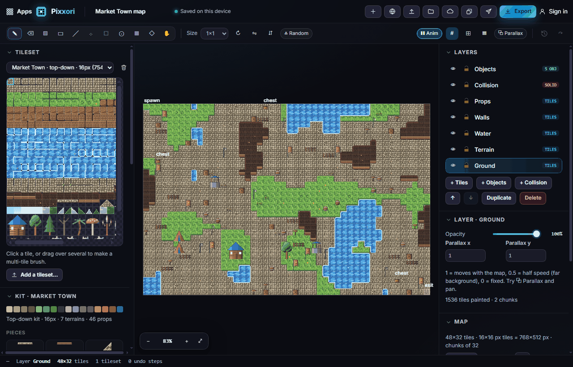The image size is (573, 367).
Task: Open the Apps menu
Action: click(19, 12)
